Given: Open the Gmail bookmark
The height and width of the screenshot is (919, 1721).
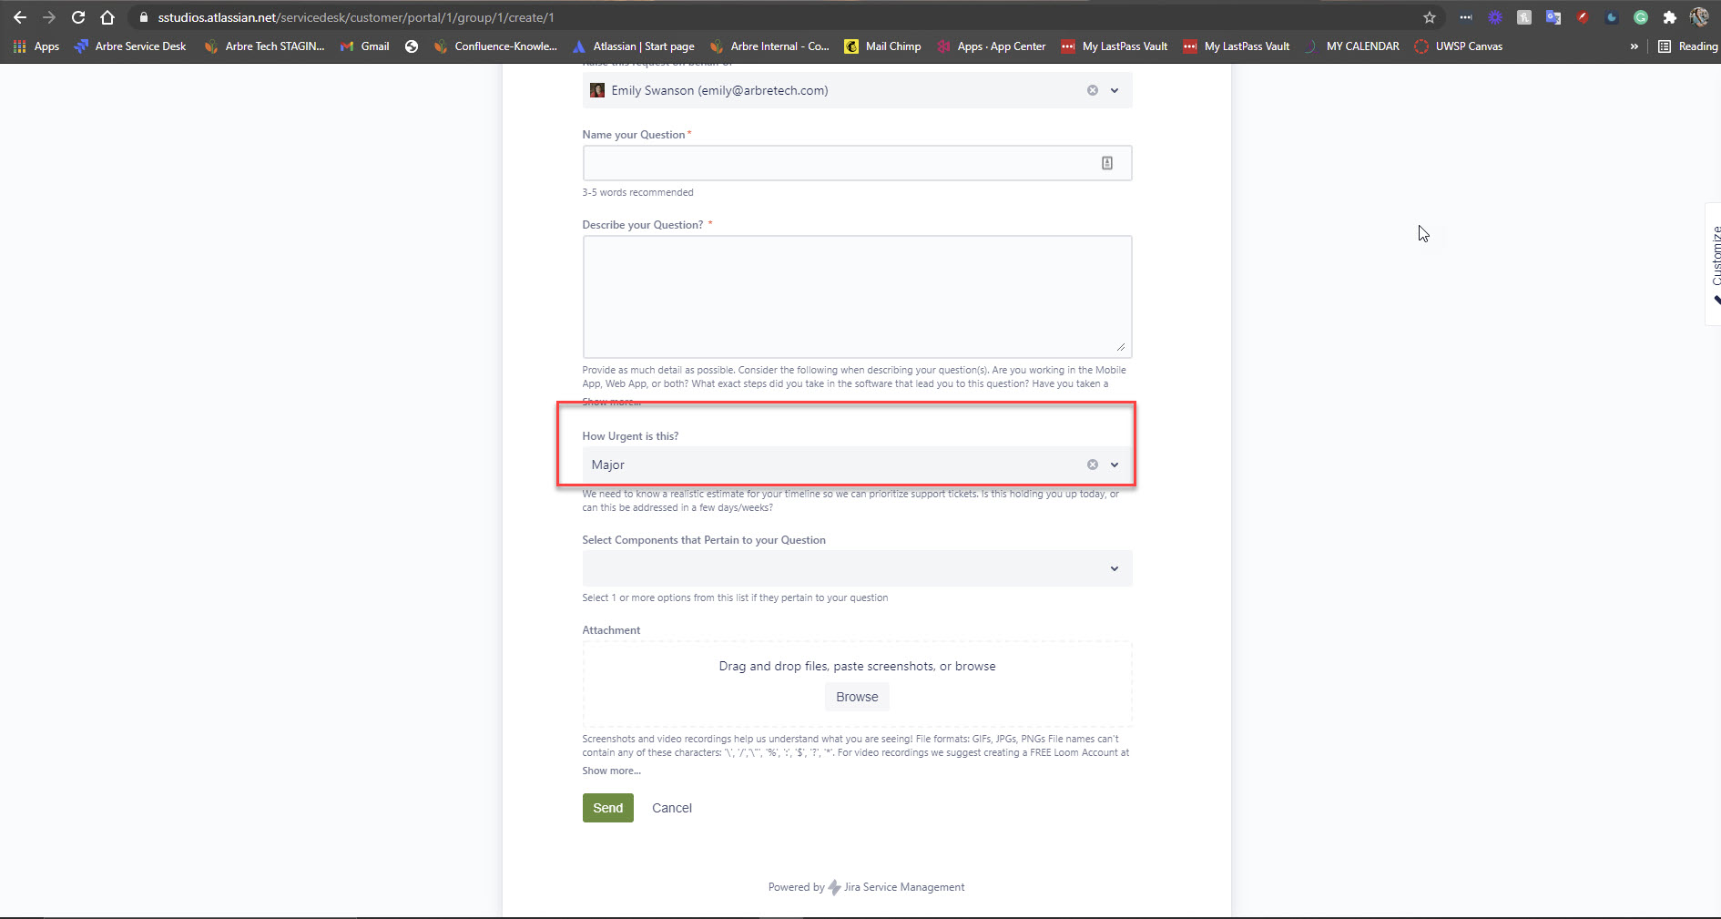Looking at the screenshot, I should click(365, 46).
